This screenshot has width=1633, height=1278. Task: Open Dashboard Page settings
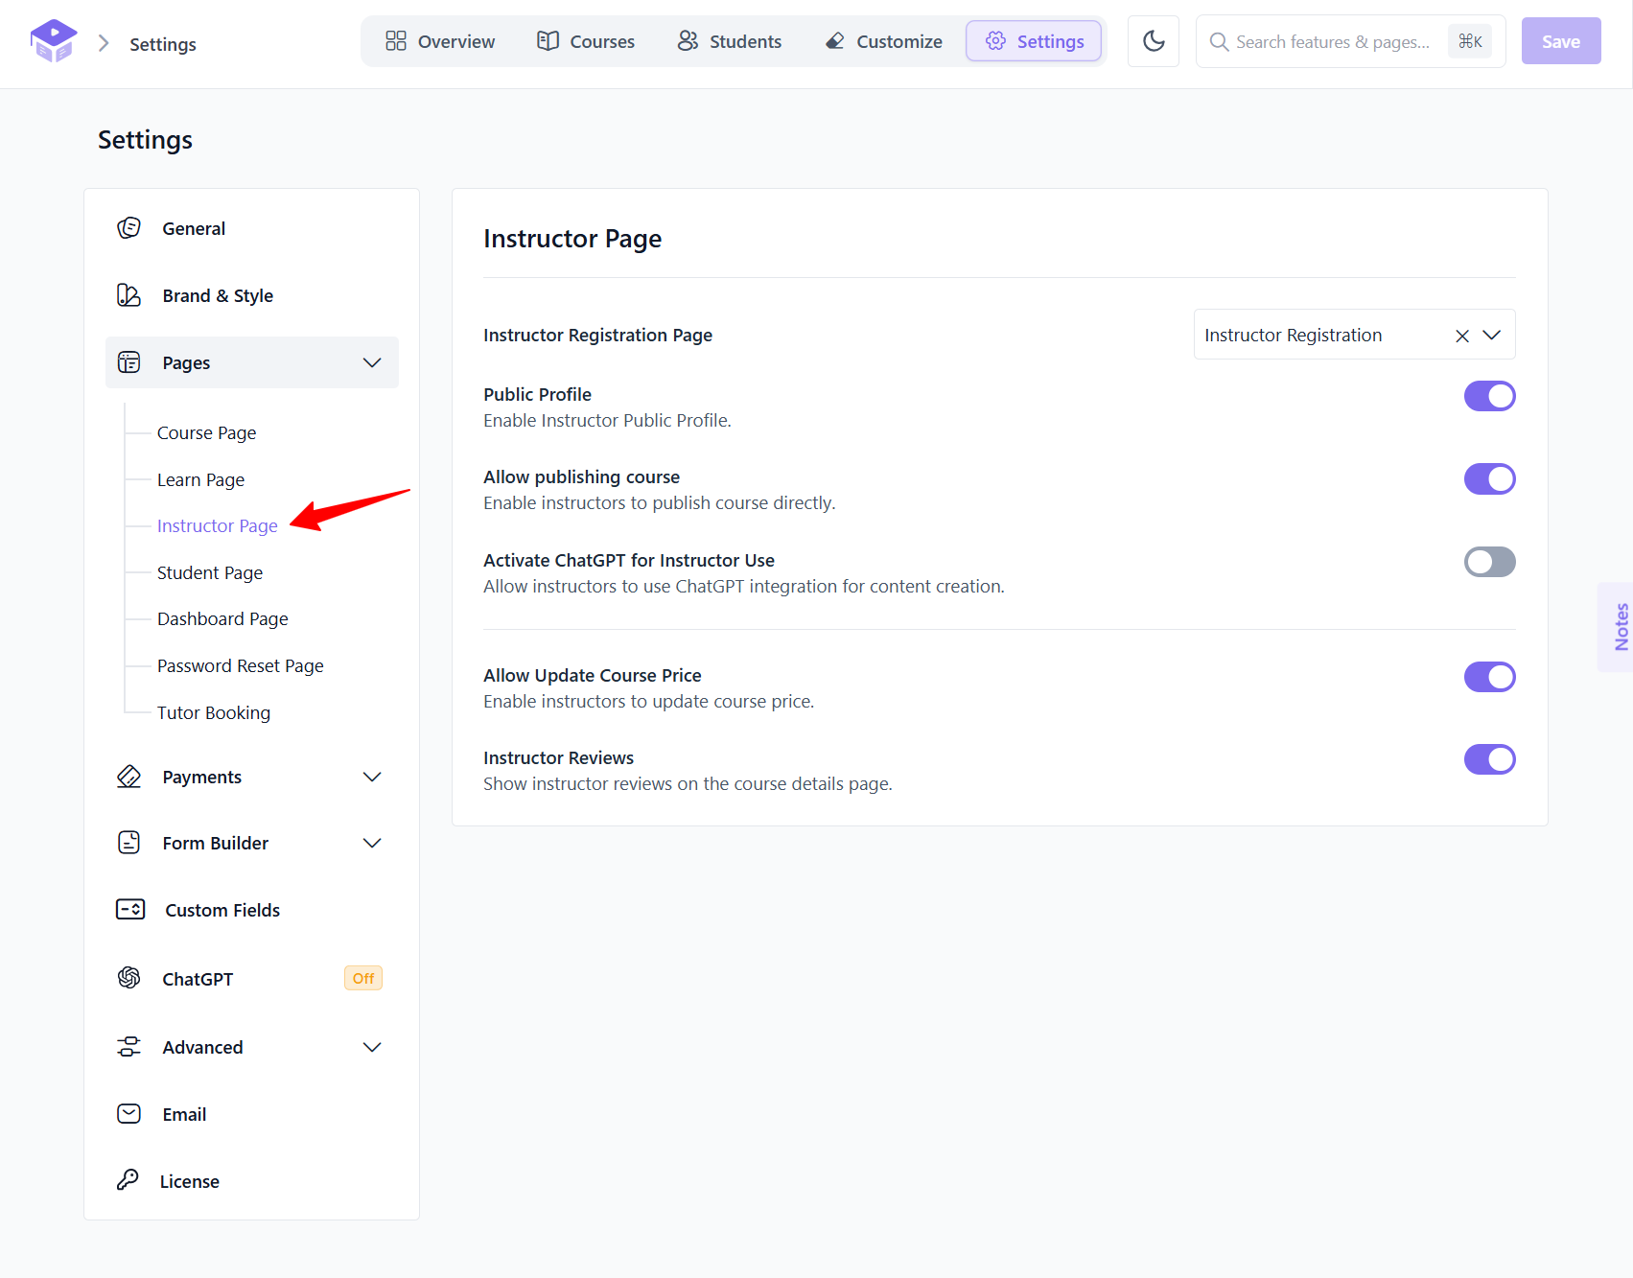(x=222, y=618)
